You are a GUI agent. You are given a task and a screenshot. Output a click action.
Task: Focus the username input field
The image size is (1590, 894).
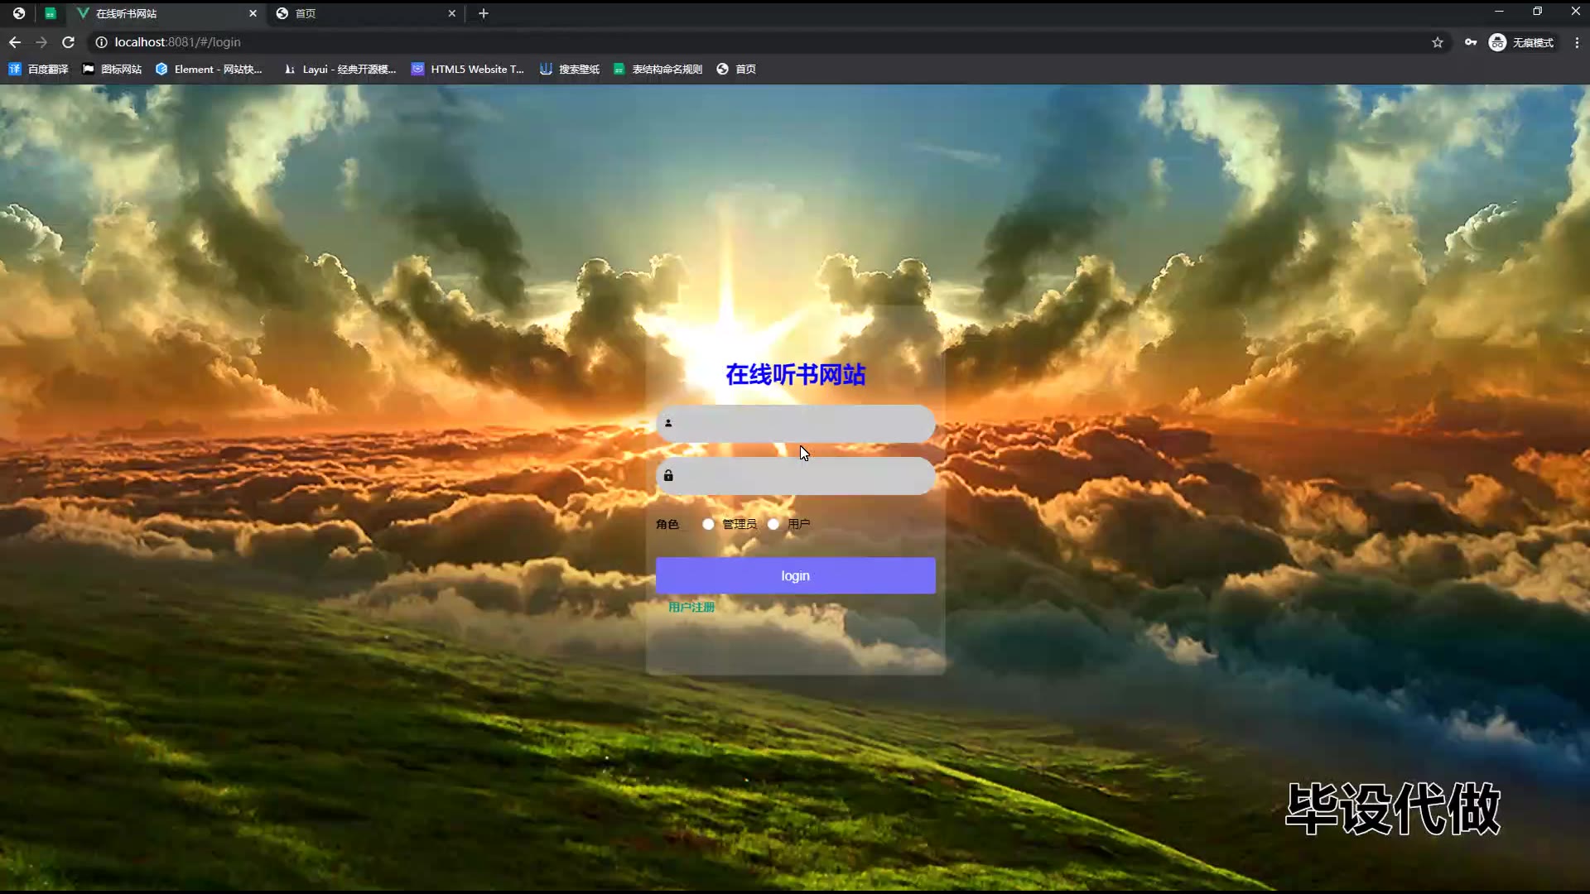tap(796, 423)
